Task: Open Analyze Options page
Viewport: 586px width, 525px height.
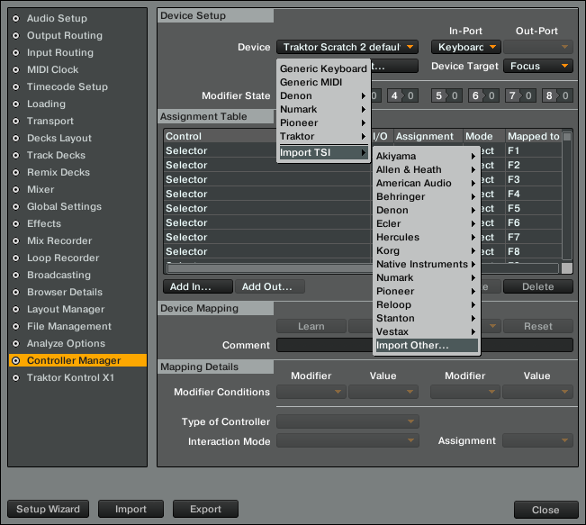Action: pyautogui.click(x=66, y=344)
